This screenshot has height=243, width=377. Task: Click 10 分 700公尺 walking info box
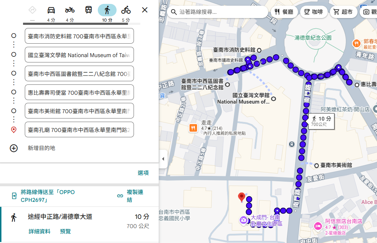tap(321, 121)
